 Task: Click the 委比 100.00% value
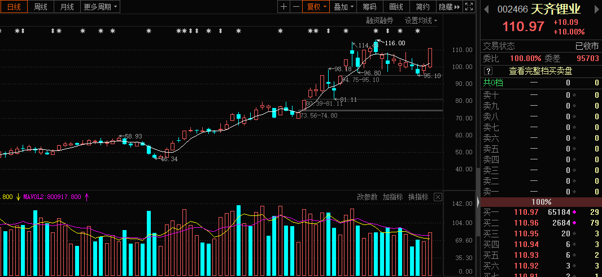point(526,58)
